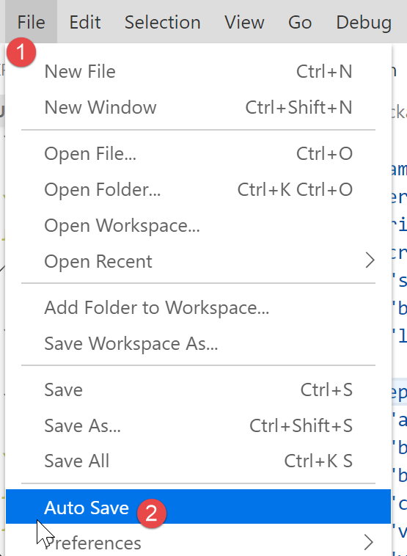Screen dimensions: 407x556
Task: Open the File menu
Action: pos(32,22)
